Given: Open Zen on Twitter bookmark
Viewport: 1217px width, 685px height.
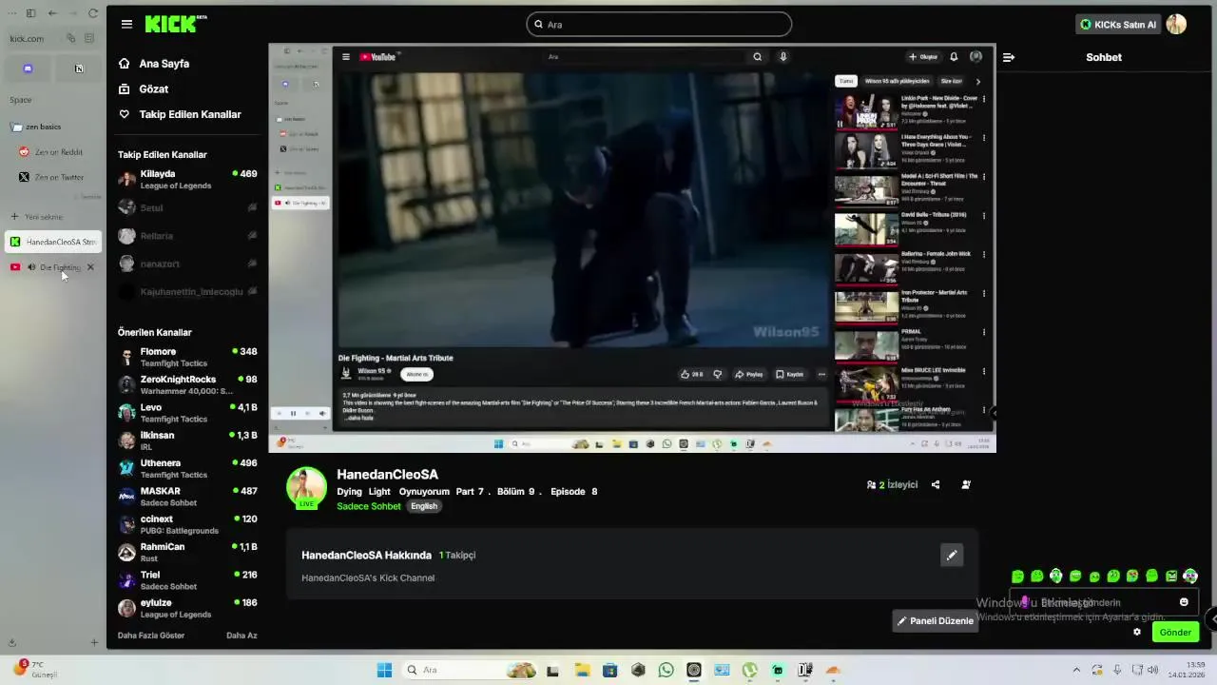Looking at the screenshot, I should coord(51,177).
